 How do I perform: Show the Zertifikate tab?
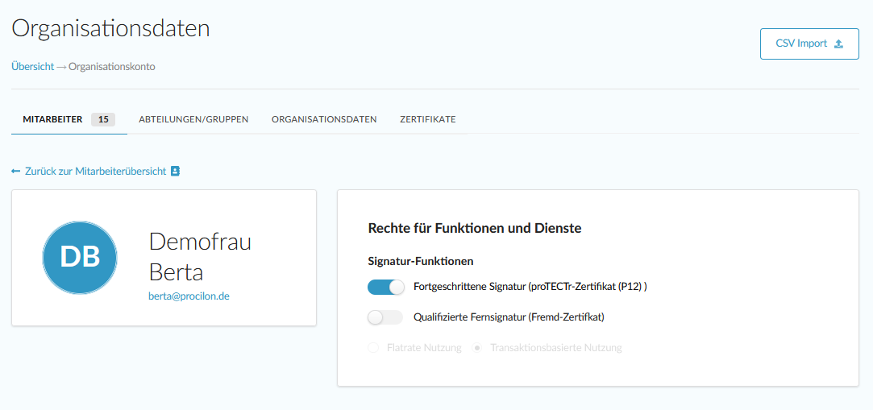tap(428, 119)
